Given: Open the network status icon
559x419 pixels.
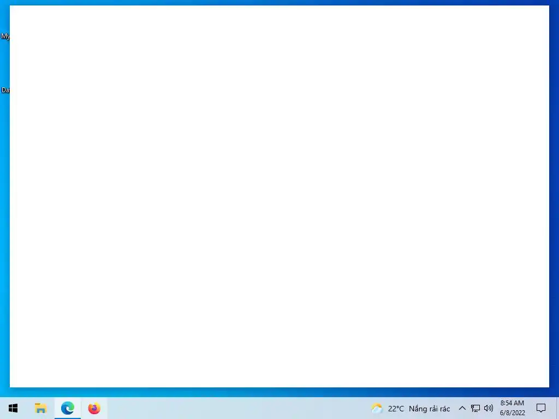Looking at the screenshot, I should 475,408.
